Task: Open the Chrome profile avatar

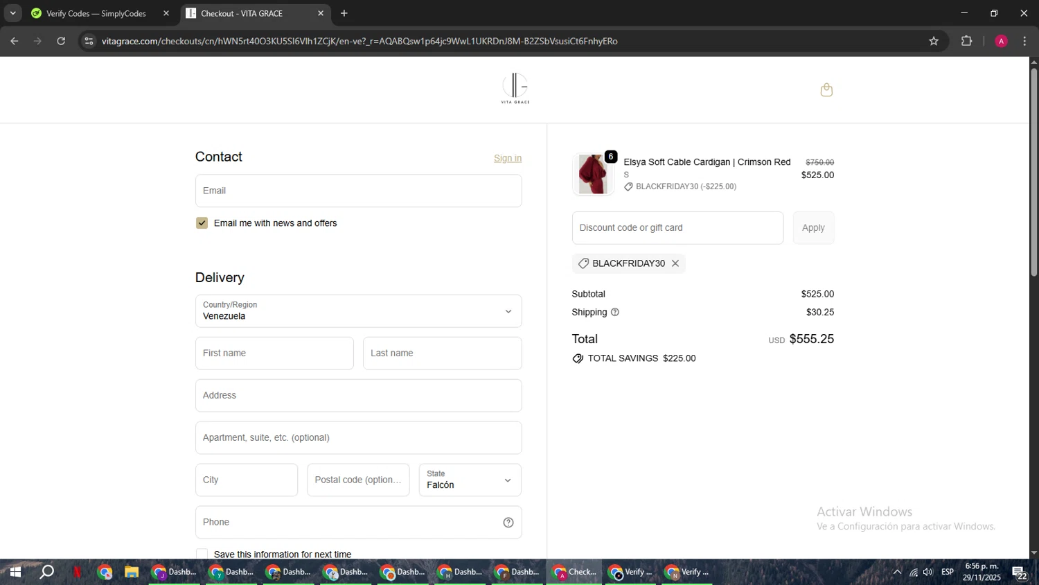Action: tap(1001, 41)
